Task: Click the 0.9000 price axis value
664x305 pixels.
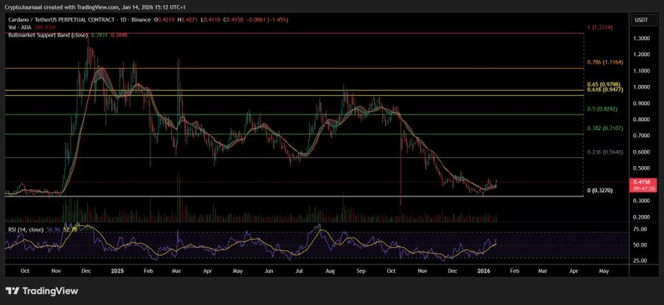Action: 642,103
